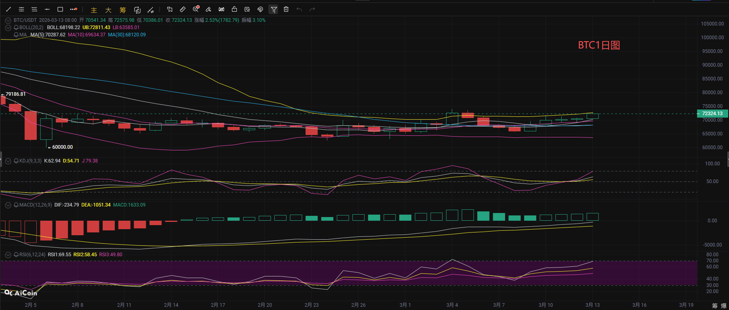Click the zoom magnifier icon
The height and width of the screenshot is (310, 729).
pos(196,9)
